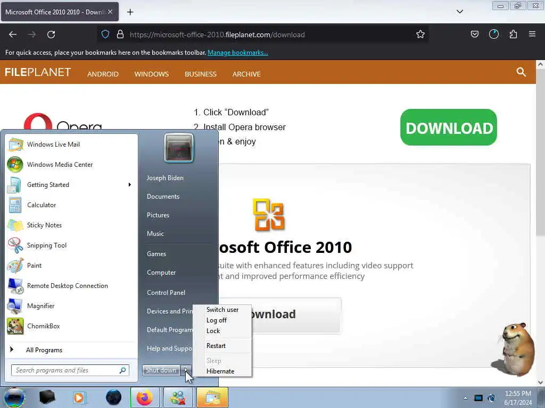Screen dimensions: 545x408
Task: Click the site security padlock icon
Action: (120, 34)
